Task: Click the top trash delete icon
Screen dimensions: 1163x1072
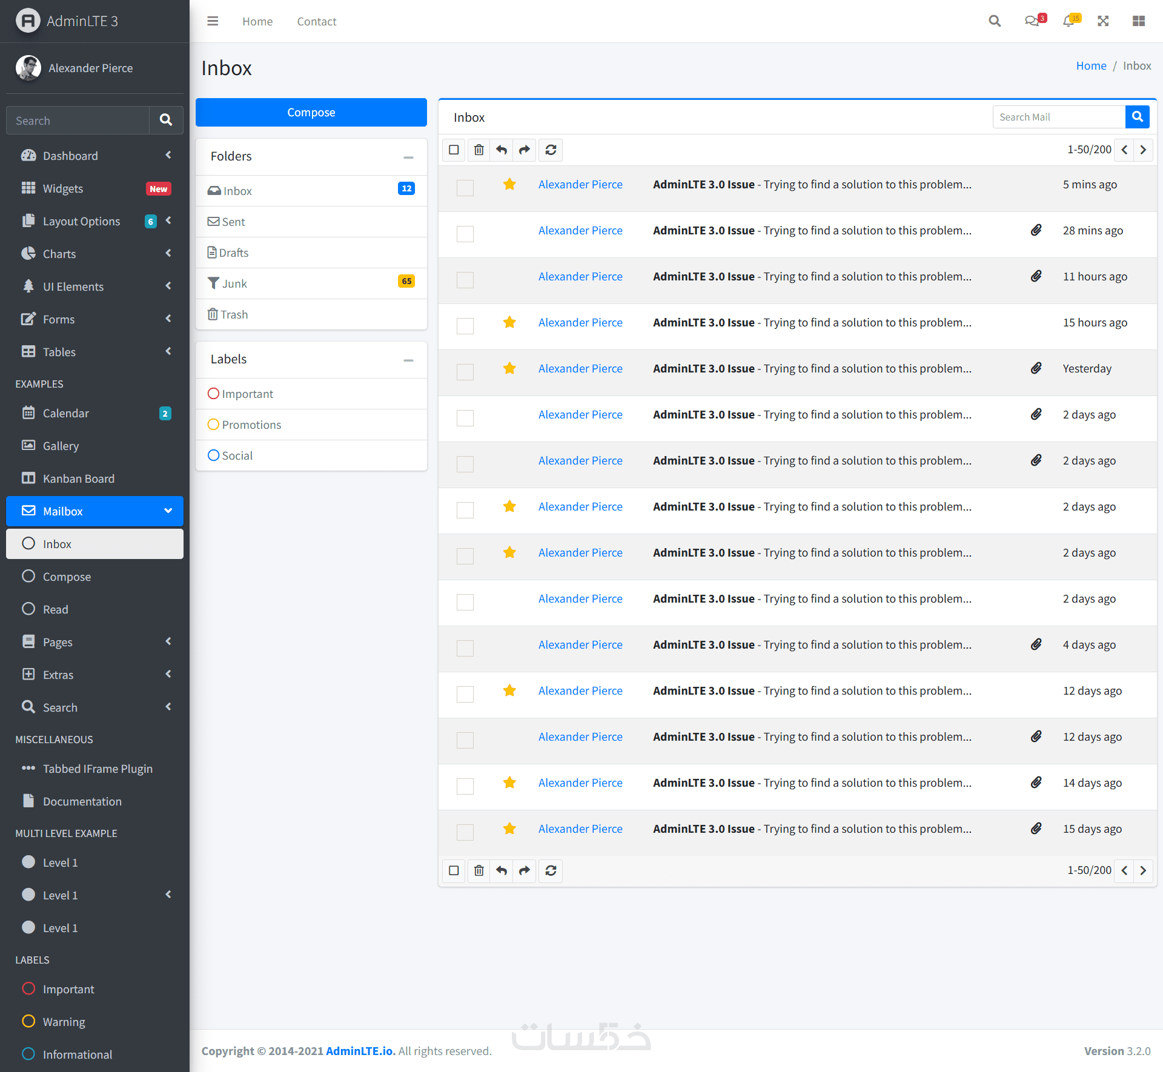Action: coord(479,150)
